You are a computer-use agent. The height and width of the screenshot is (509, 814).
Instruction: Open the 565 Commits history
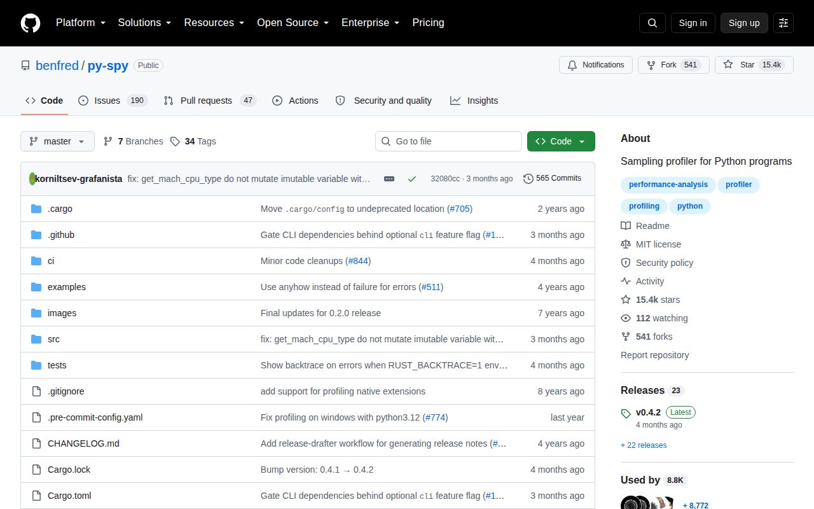(x=552, y=178)
